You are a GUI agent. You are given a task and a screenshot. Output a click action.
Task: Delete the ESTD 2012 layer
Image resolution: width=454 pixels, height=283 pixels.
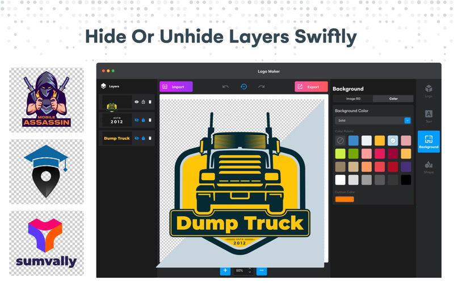pyautogui.click(x=150, y=120)
